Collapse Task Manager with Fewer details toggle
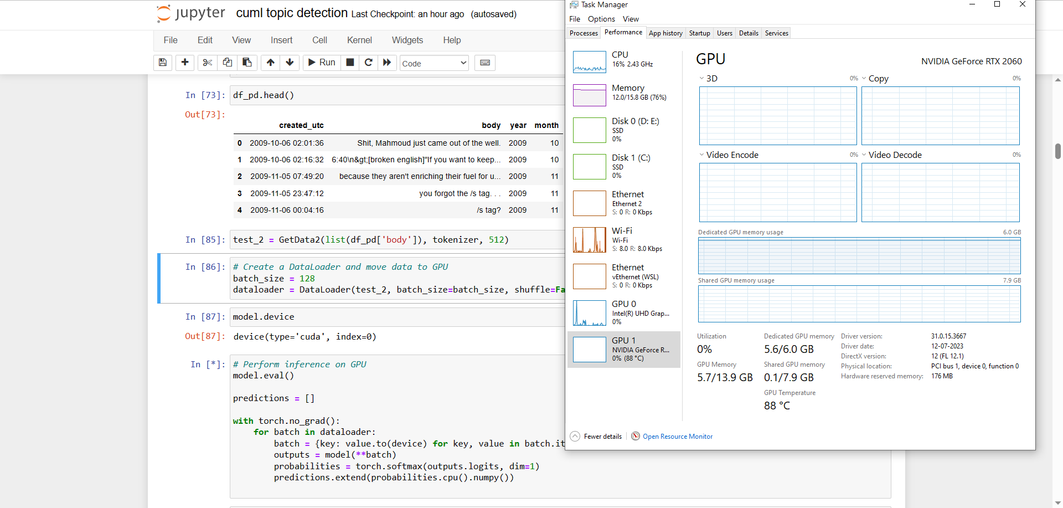Image resolution: width=1063 pixels, height=508 pixels. coord(596,436)
